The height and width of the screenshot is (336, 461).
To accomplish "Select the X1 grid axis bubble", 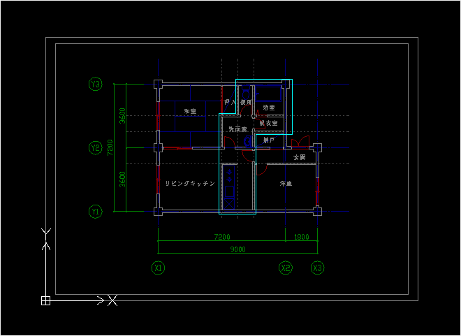I will coord(158,268).
